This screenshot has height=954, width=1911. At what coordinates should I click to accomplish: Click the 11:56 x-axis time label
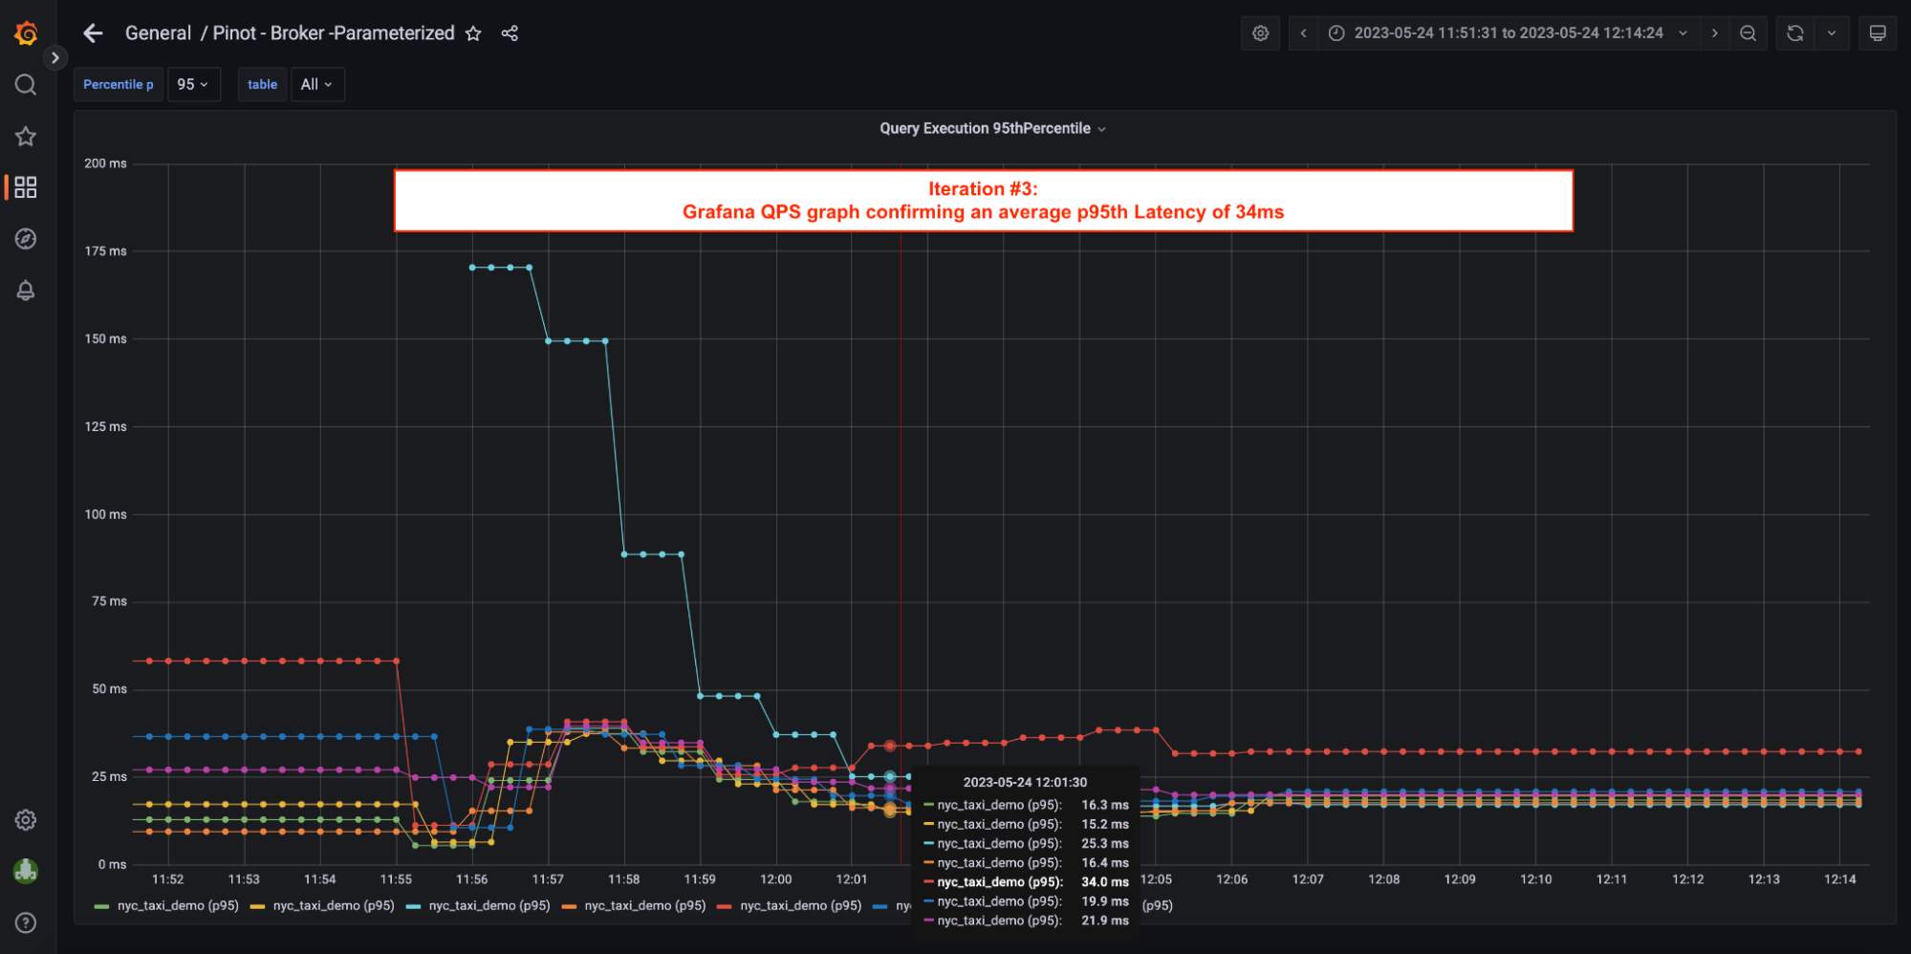(x=472, y=879)
